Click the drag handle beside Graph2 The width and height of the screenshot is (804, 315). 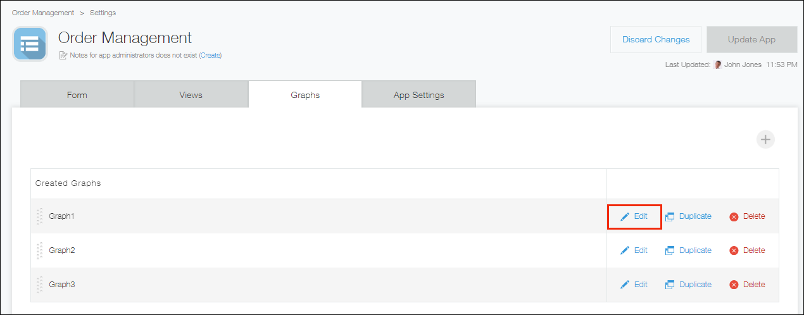pos(40,250)
